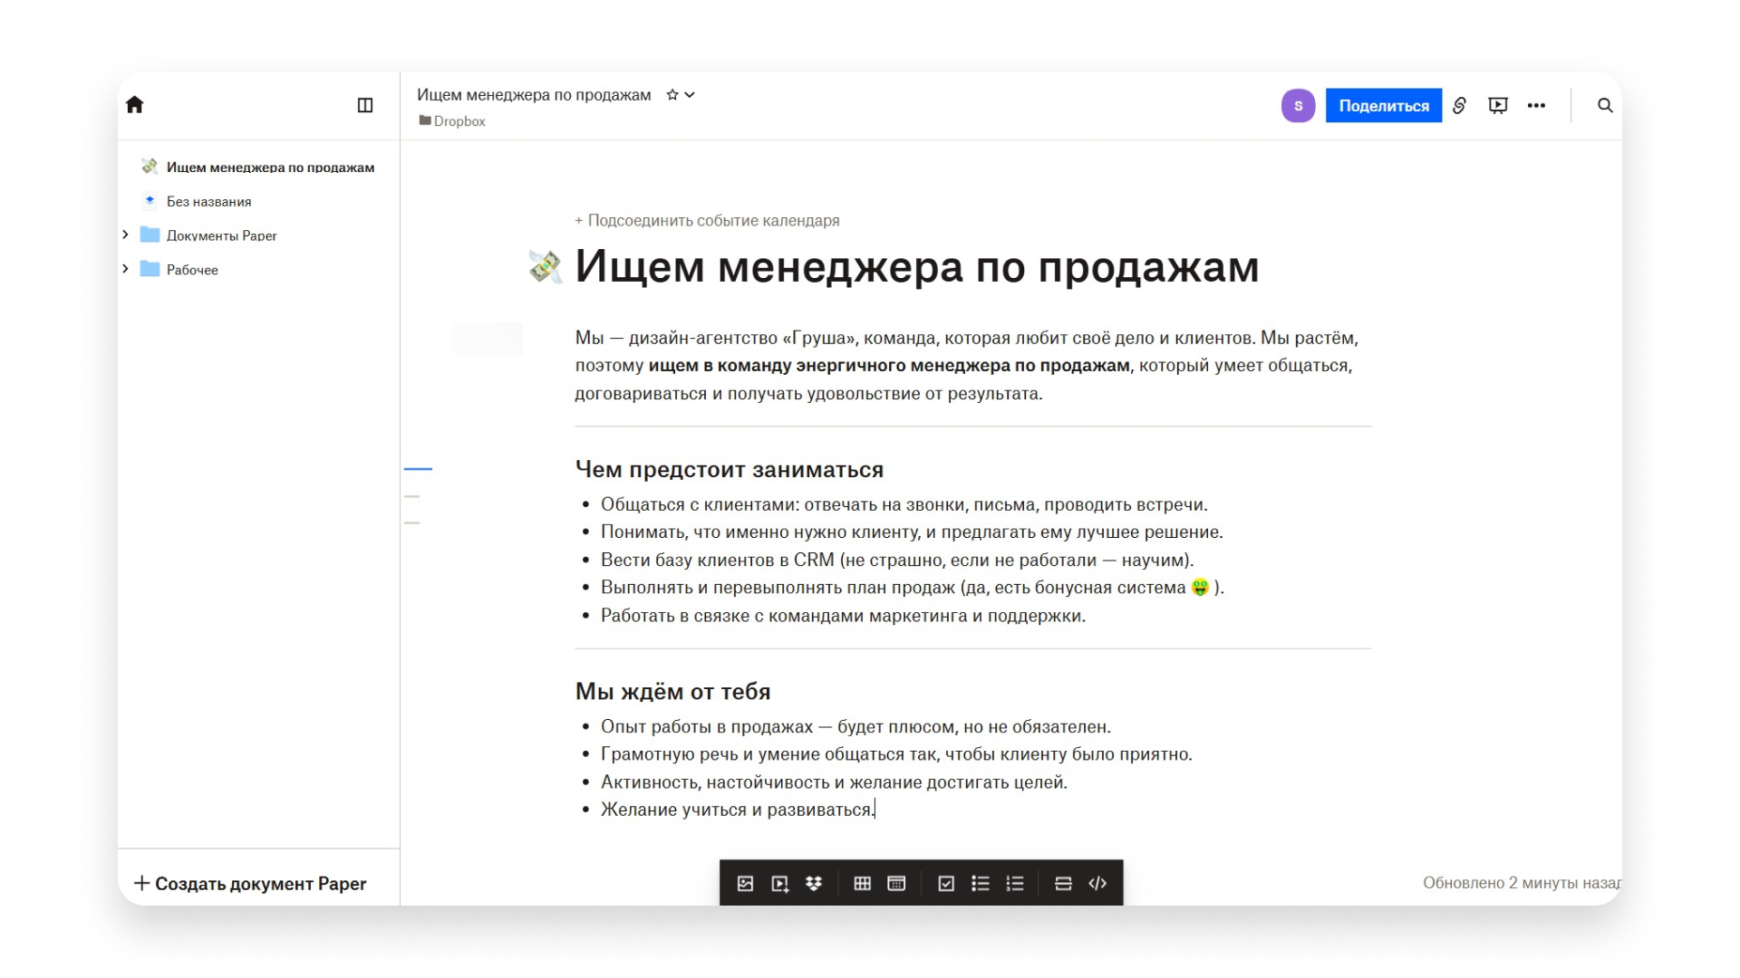This screenshot has height=978, width=1740.
Task: Start presentation mode
Action: [1498, 106]
